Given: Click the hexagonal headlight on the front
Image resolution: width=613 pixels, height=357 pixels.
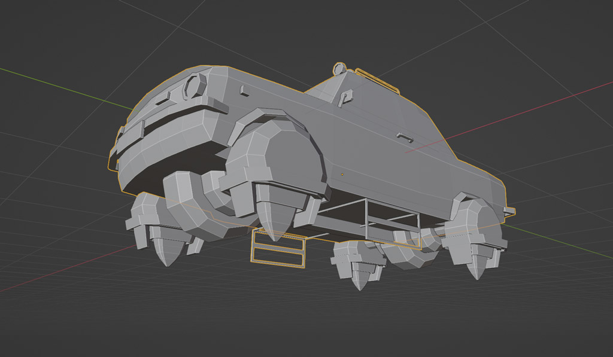Looking at the screenshot, I should [193, 87].
